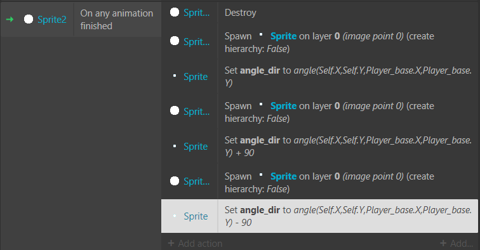Click the object icon beside the Destroy action
Screen dimensions: 480x250
pyautogui.click(x=175, y=12)
